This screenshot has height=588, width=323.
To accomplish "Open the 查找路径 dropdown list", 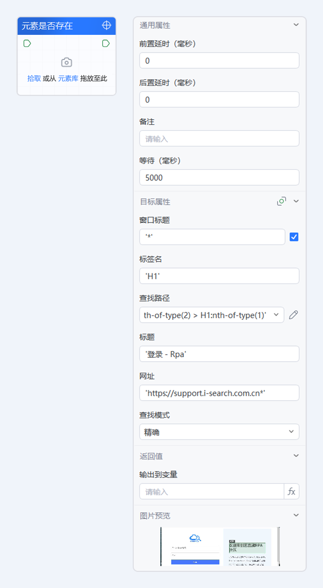I will click(x=211, y=315).
